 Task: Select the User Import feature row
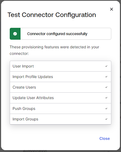[x=60, y=66]
